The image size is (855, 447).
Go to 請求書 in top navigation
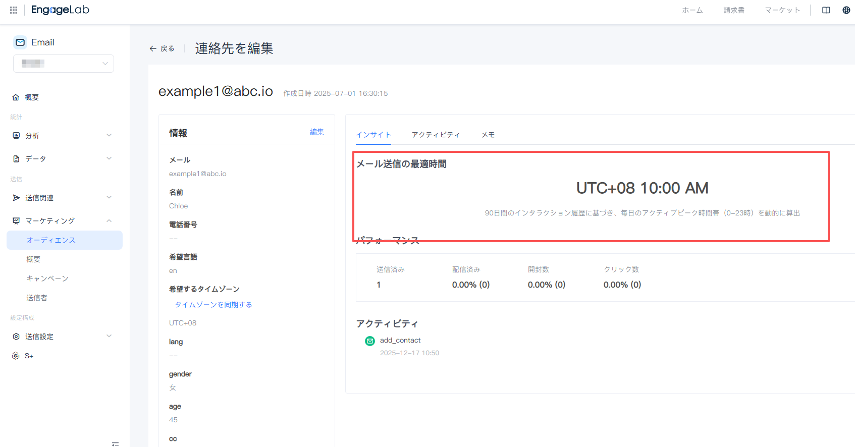pyautogui.click(x=734, y=10)
